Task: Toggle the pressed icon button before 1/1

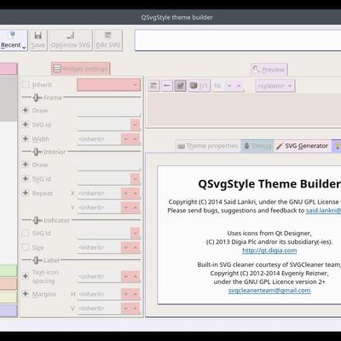Action: (180, 86)
